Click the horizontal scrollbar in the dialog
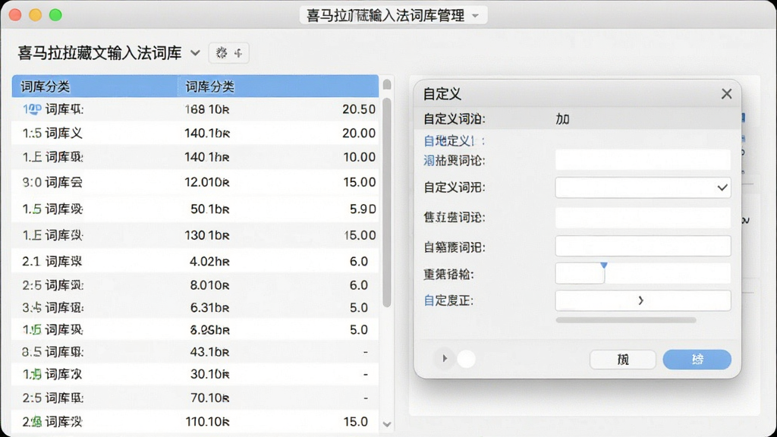 tap(626, 320)
